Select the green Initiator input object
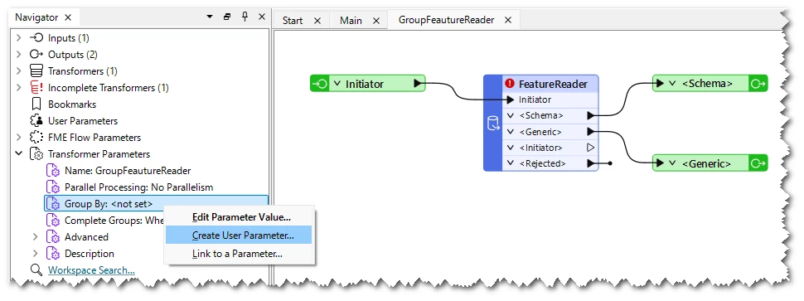This screenshot has height=301, width=804. 368,84
